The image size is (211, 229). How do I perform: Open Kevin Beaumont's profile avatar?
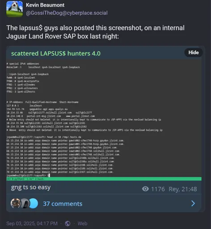click(15, 9)
